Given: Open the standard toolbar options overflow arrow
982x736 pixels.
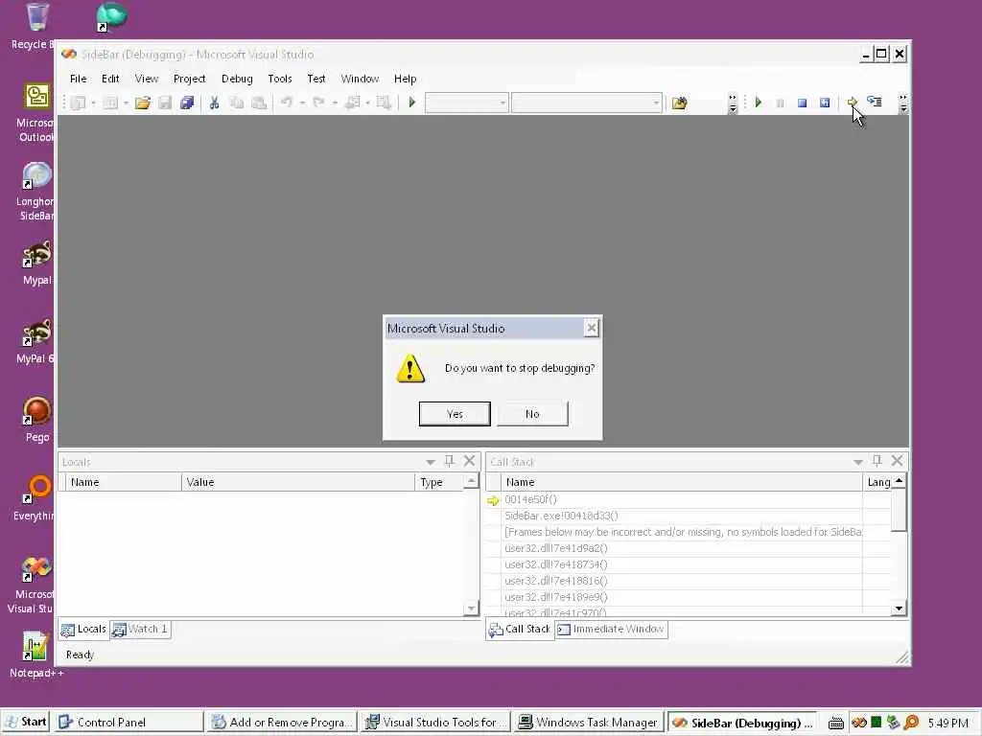Looking at the screenshot, I should coord(733,103).
